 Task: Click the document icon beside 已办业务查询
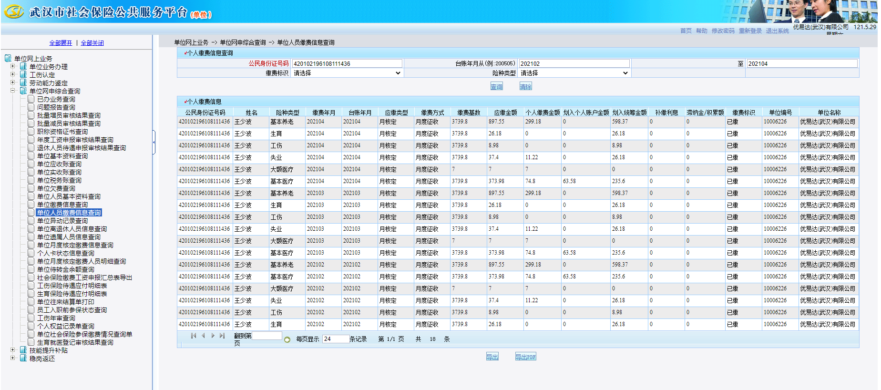[31, 99]
